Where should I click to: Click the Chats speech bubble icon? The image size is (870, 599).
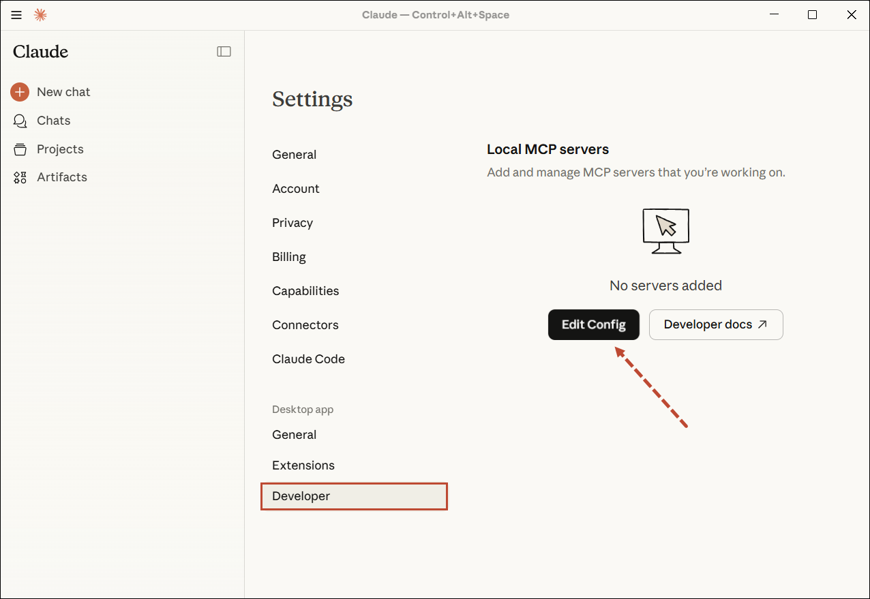click(20, 121)
